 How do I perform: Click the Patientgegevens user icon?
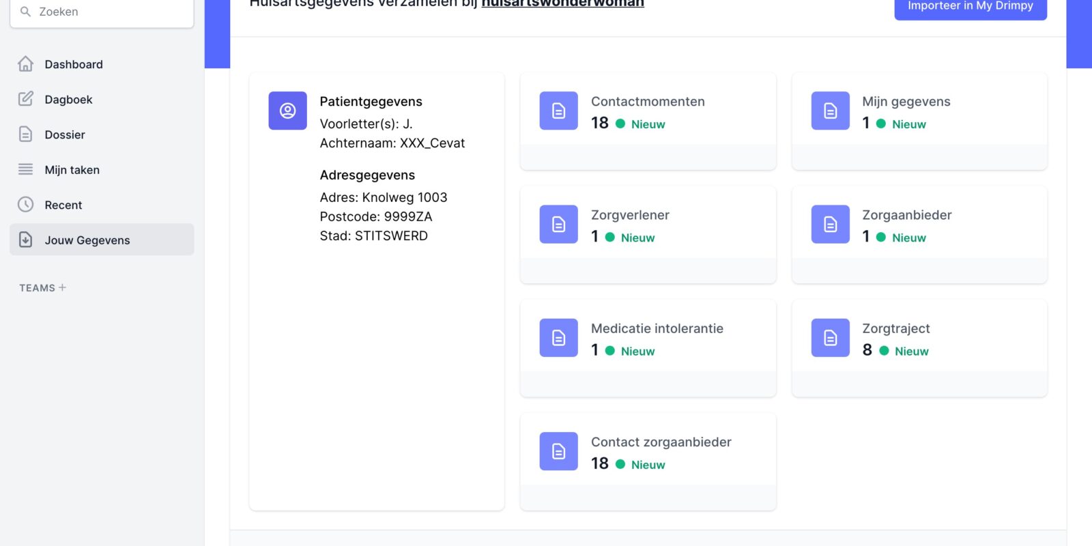coord(287,111)
